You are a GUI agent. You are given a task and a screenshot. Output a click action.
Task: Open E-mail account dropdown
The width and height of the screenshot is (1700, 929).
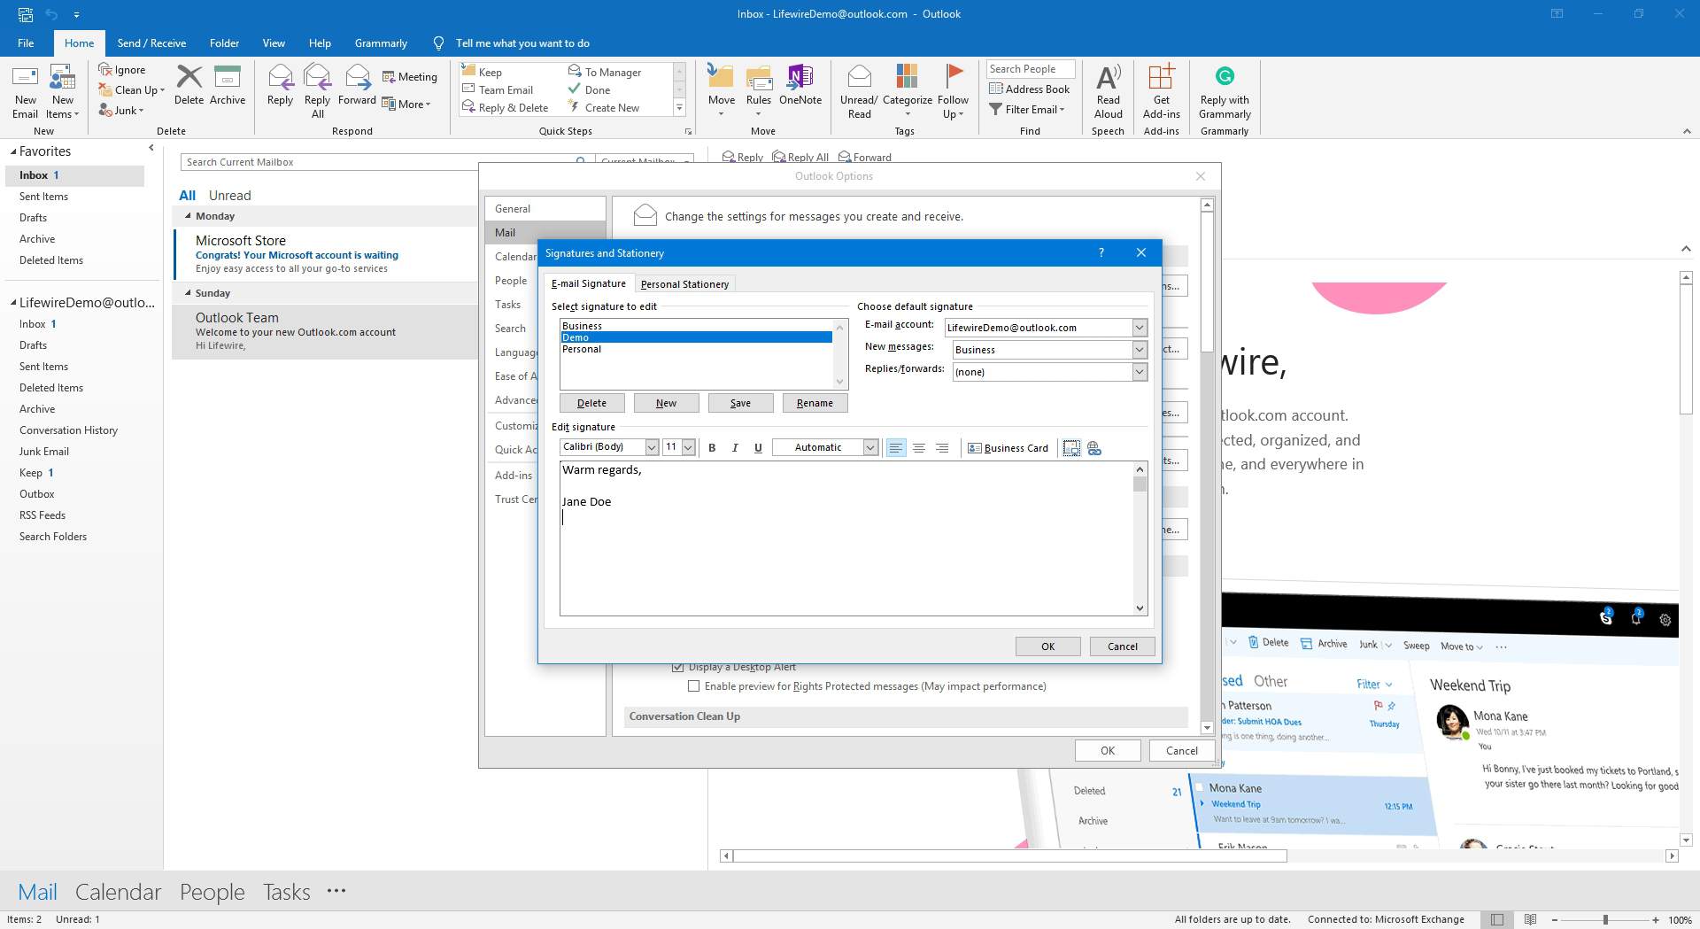pos(1140,328)
